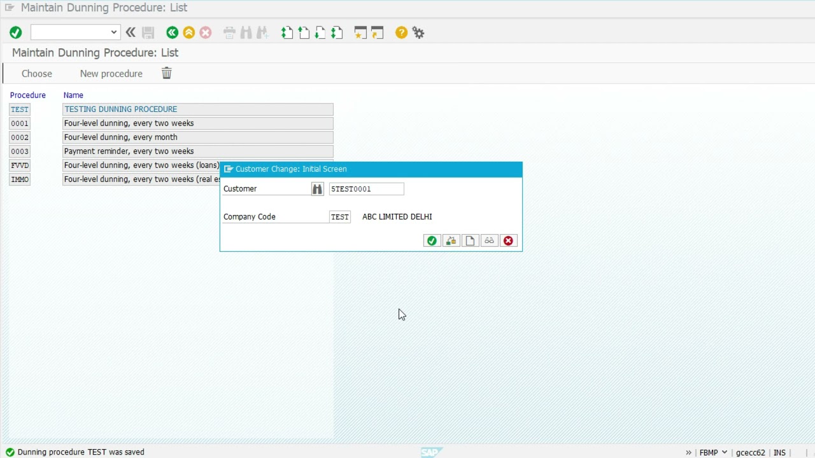The width and height of the screenshot is (815, 458).
Task: Open Customize Local Layout gear icon
Action: [x=418, y=32]
